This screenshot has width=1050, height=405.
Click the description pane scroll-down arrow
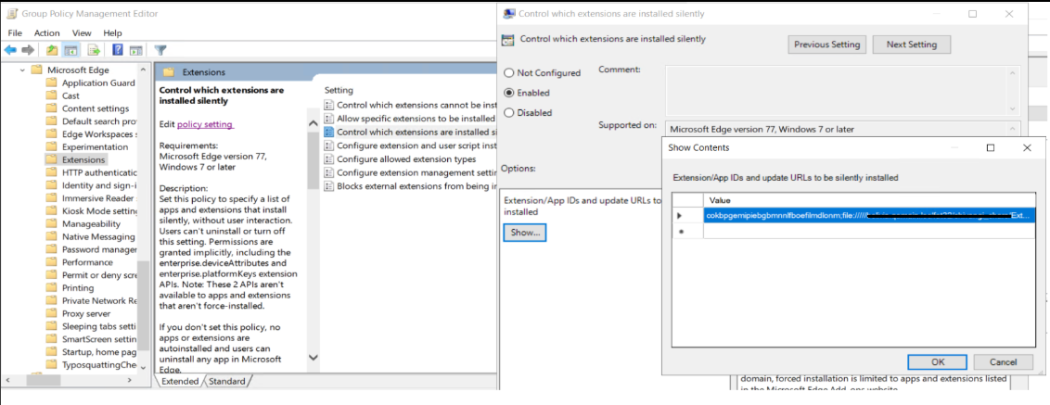click(x=313, y=359)
